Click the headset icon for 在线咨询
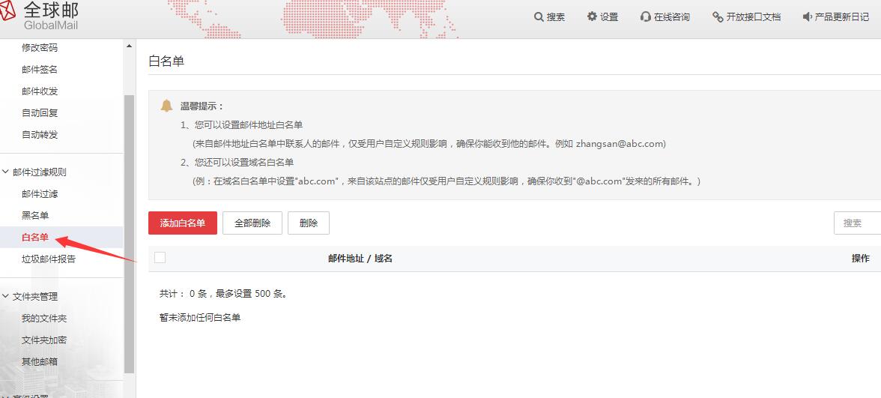Viewport: 881px width, 398px height. (646, 16)
